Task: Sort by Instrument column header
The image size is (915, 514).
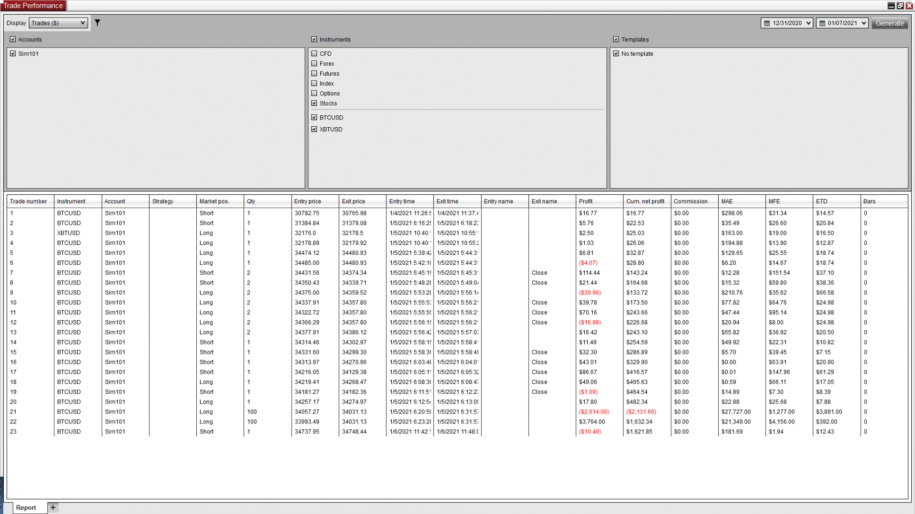Action: pyautogui.click(x=78, y=202)
